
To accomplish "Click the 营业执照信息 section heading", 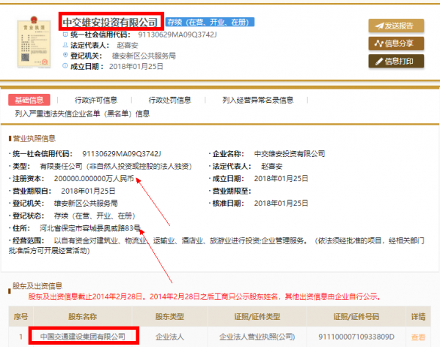I will point(34,139).
